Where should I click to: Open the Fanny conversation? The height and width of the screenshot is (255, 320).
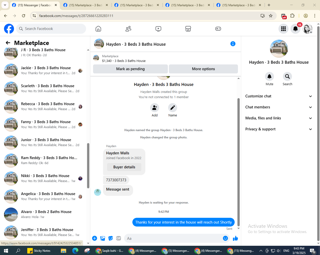tap(44, 125)
